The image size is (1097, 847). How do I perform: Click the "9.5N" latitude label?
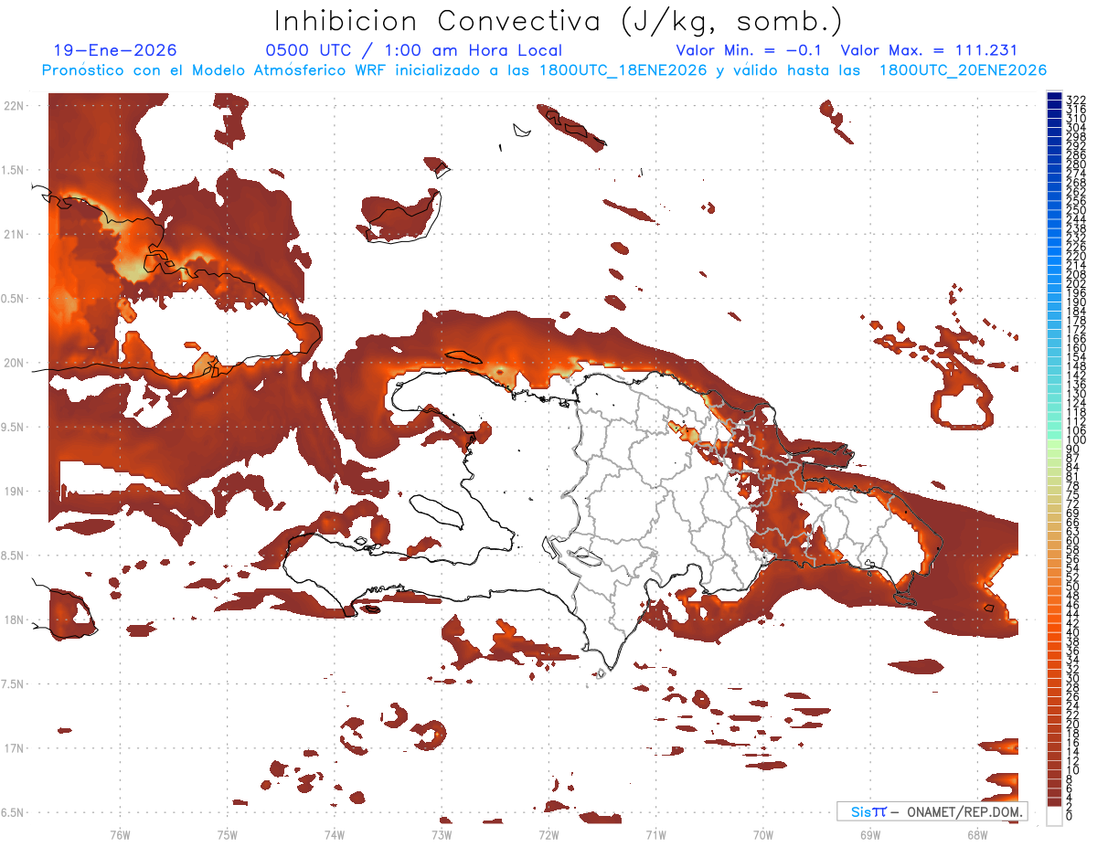(x=12, y=427)
